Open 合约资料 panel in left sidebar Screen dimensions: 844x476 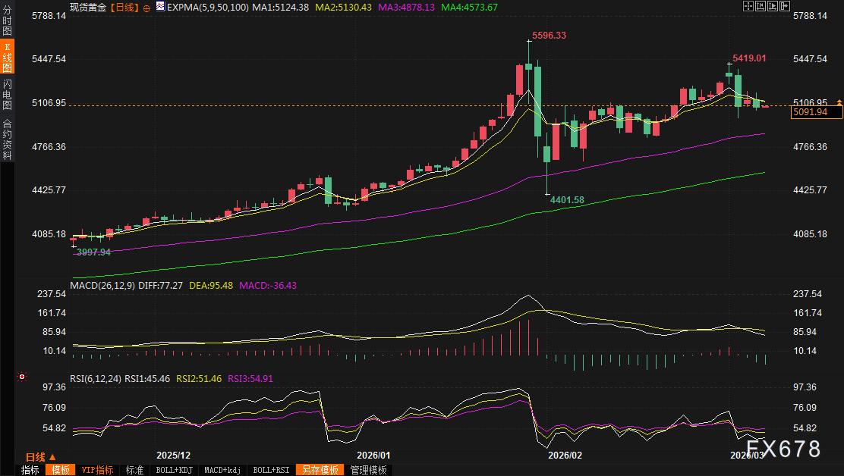[x=7, y=139]
